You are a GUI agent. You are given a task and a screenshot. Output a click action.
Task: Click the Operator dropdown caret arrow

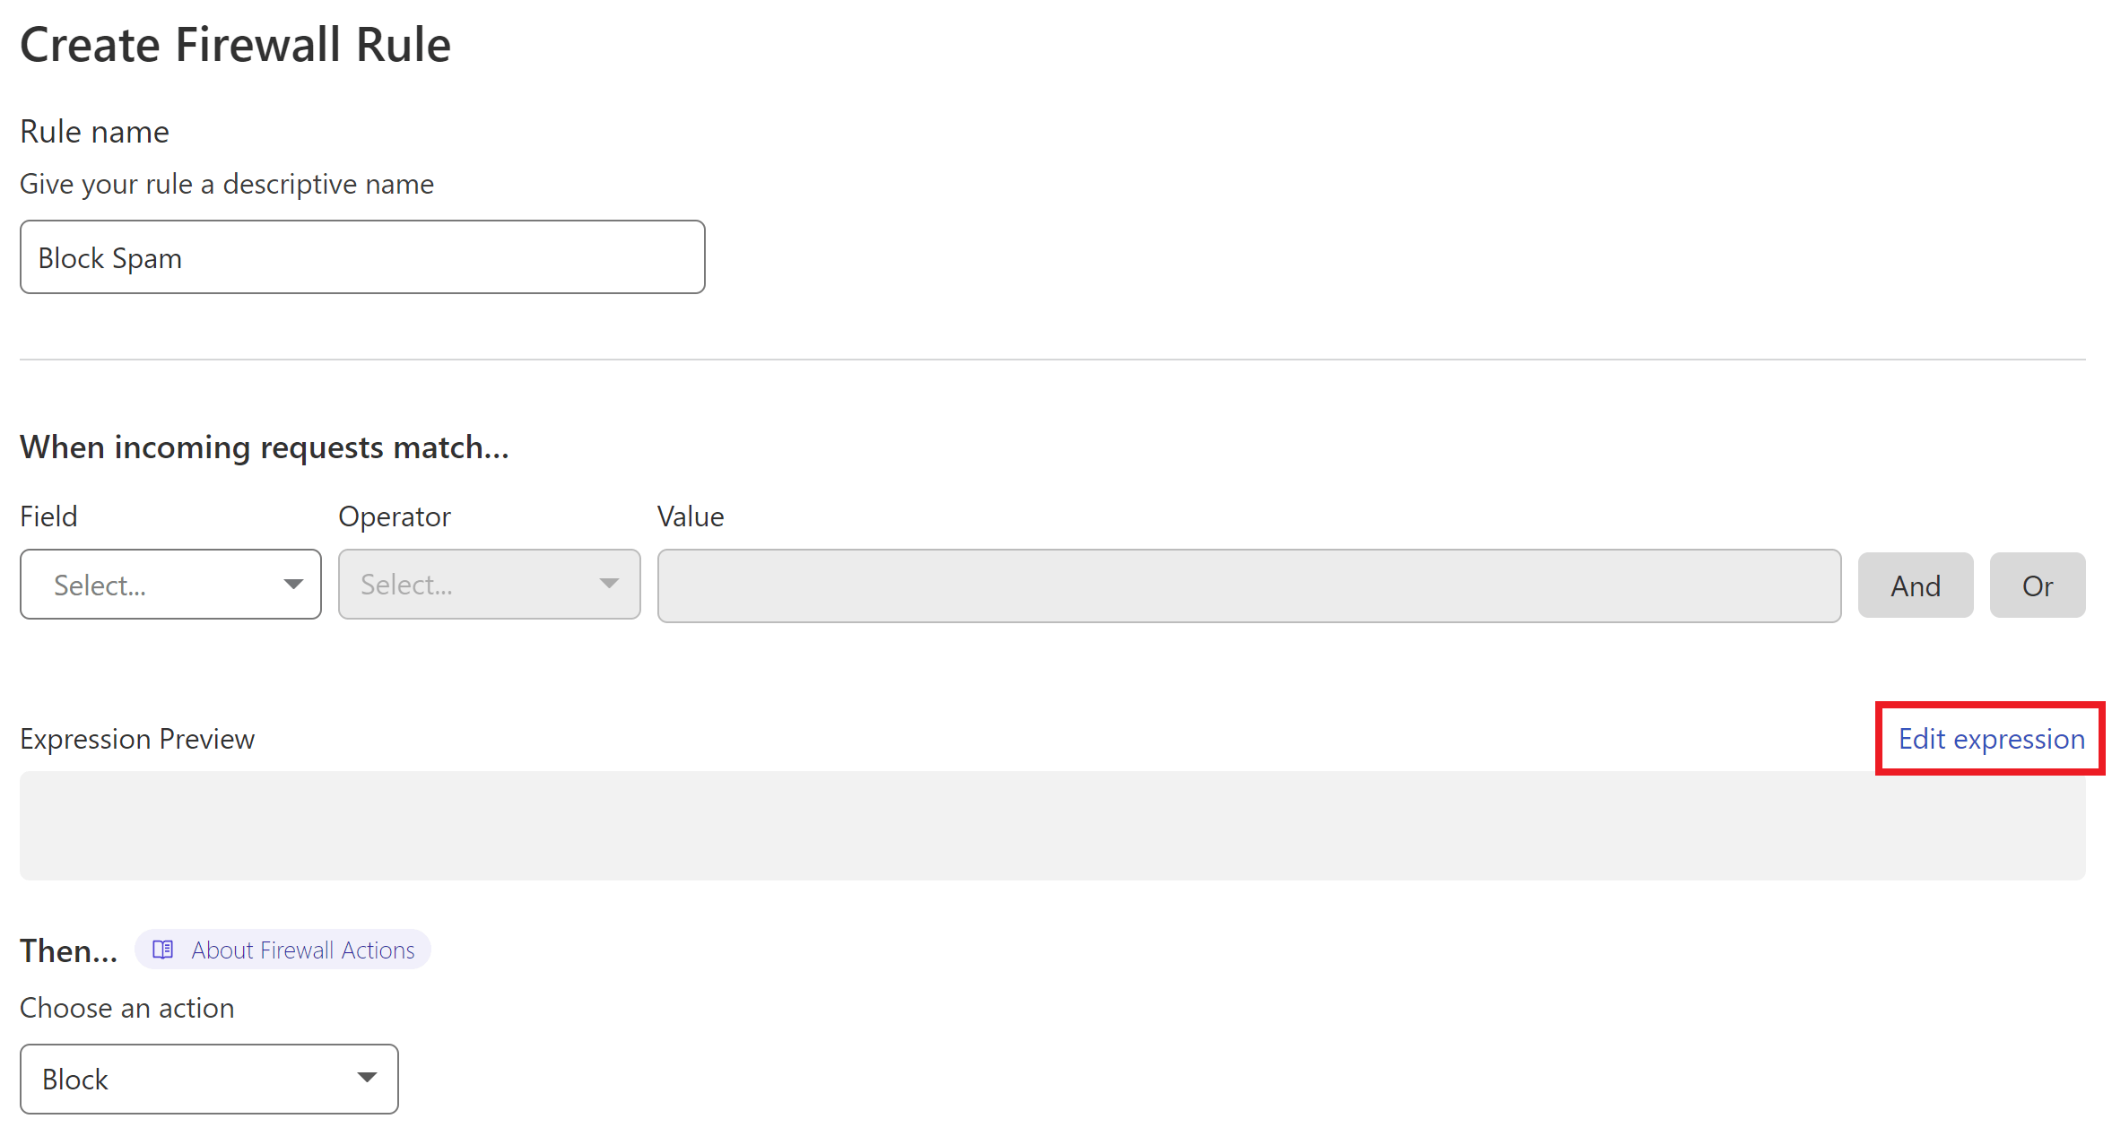coord(610,584)
